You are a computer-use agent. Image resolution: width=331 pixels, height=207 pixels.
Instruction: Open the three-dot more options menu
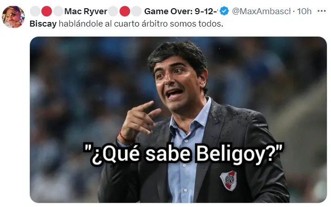321,11
